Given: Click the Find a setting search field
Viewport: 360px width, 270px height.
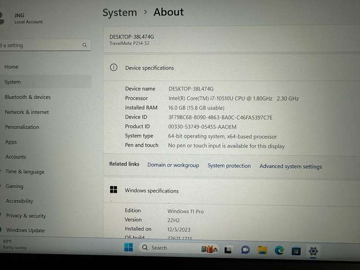Looking at the screenshot, I should coord(45,45).
